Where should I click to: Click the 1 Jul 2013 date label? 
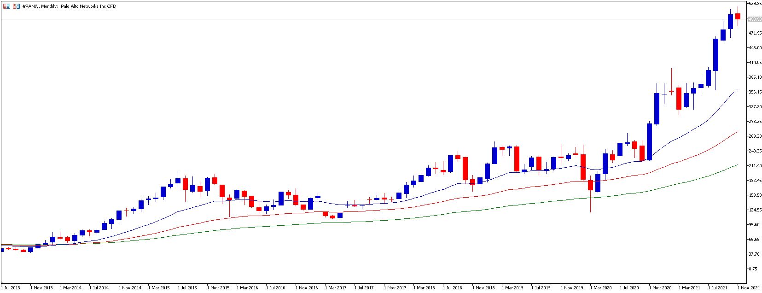(11, 287)
